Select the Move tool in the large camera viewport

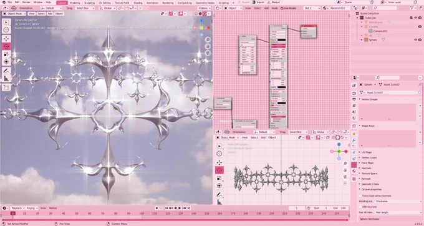(6, 39)
